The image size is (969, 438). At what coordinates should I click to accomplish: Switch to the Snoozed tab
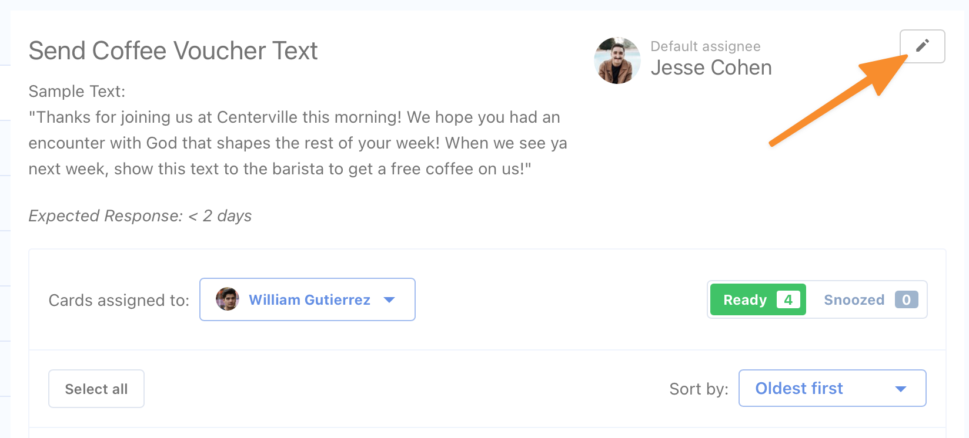click(868, 299)
